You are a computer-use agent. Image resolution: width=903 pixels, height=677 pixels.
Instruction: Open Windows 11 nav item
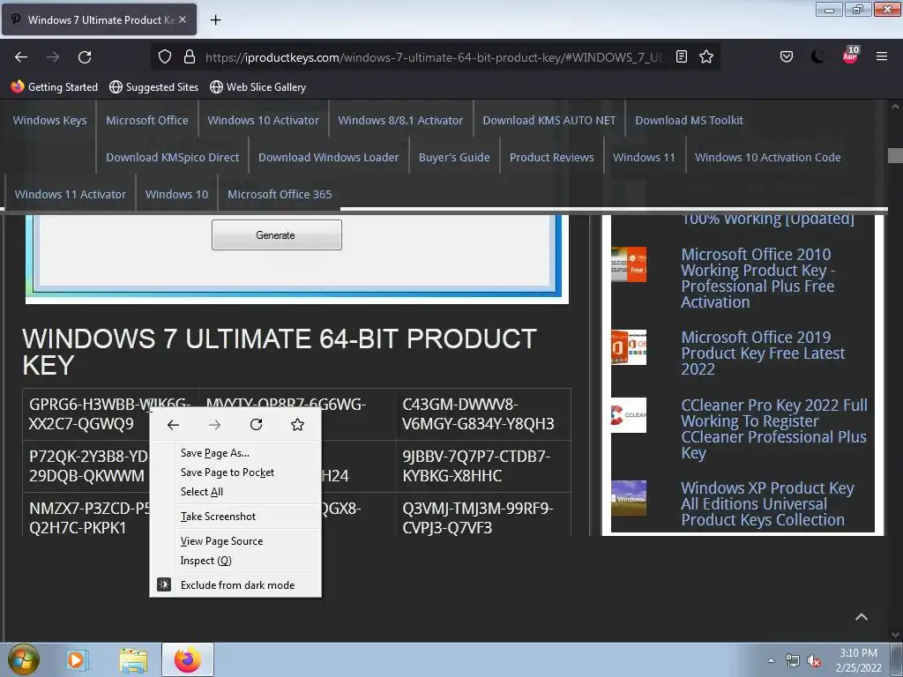click(643, 157)
